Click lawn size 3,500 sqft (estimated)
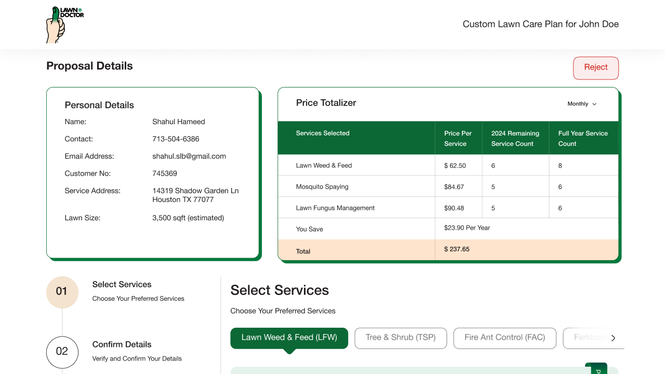The width and height of the screenshot is (665, 374). 188,218
